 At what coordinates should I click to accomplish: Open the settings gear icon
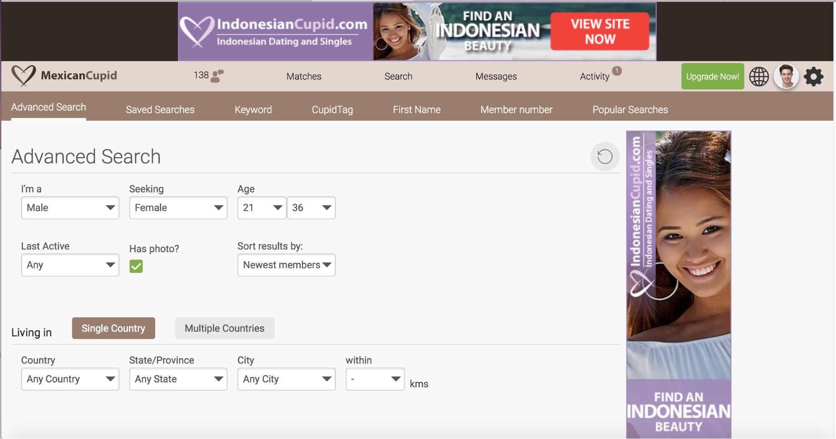[x=813, y=77]
